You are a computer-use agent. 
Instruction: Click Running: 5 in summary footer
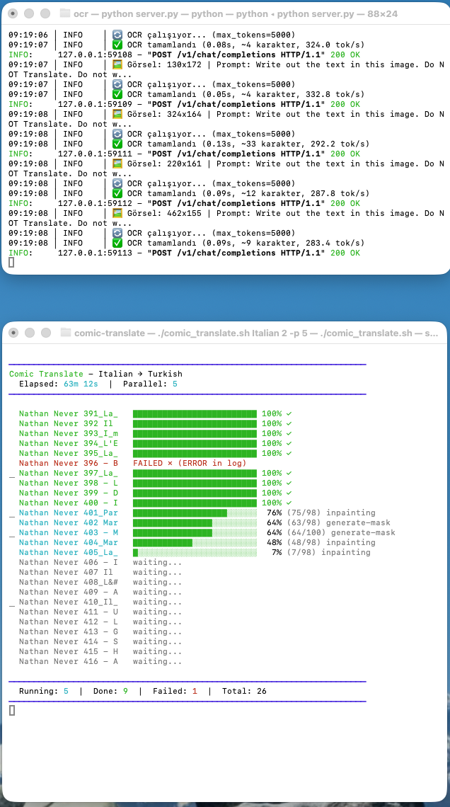click(44, 691)
